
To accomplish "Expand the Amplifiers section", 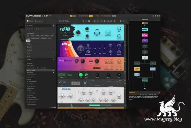I will click(53, 50).
